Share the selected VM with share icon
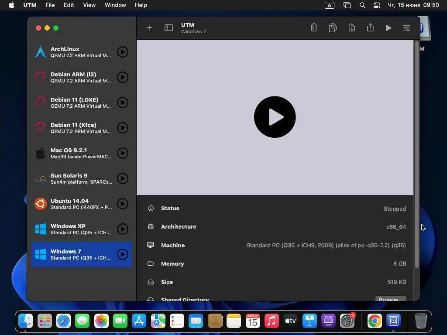 (x=370, y=27)
